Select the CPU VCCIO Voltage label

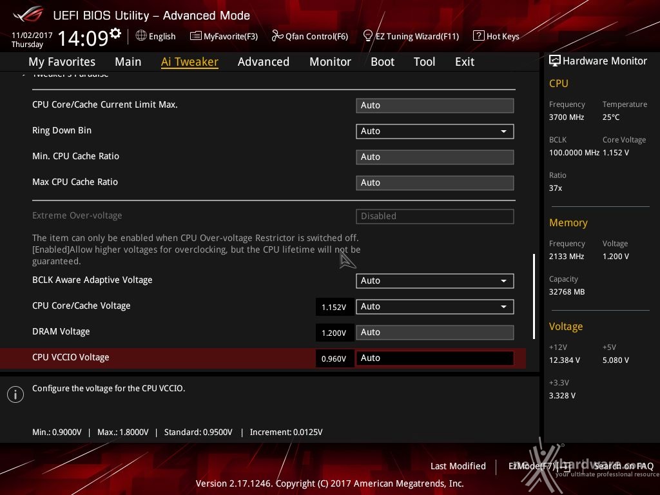[x=71, y=357]
